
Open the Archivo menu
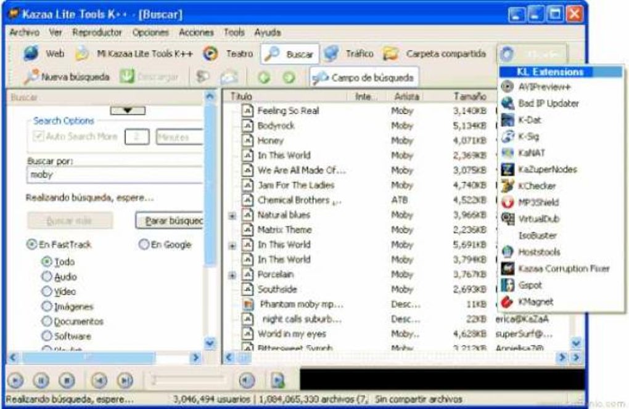click(25, 33)
